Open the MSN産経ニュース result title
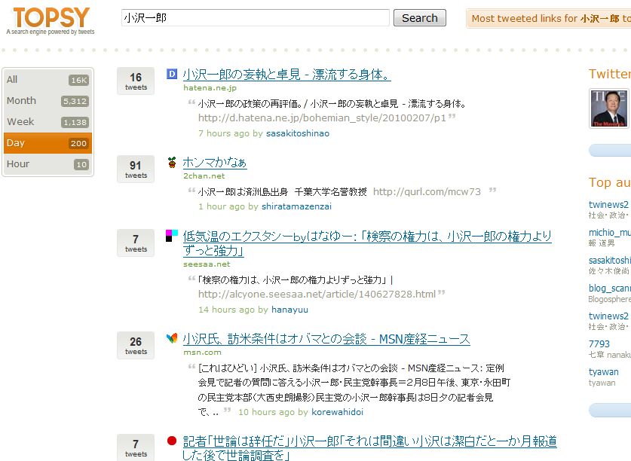The height and width of the screenshot is (461, 631). (326, 339)
